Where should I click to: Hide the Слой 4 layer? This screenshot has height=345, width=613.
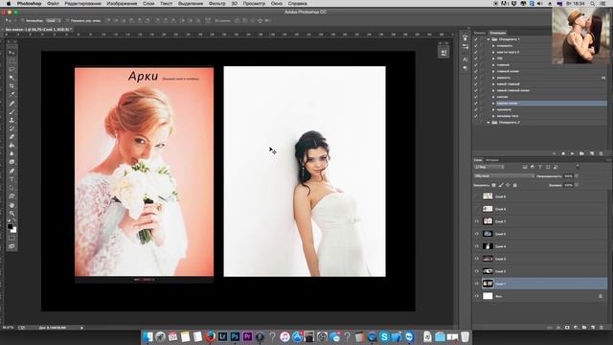point(477,246)
